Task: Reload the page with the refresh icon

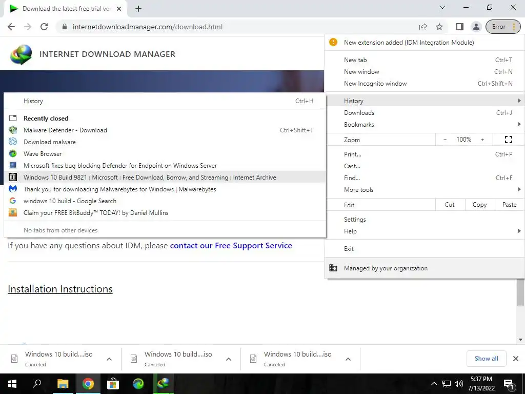Action: coord(44,27)
